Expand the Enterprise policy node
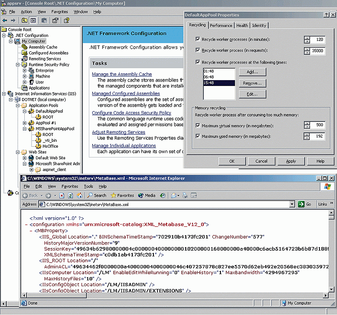The width and height of the screenshot is (337, 315). 24,70
